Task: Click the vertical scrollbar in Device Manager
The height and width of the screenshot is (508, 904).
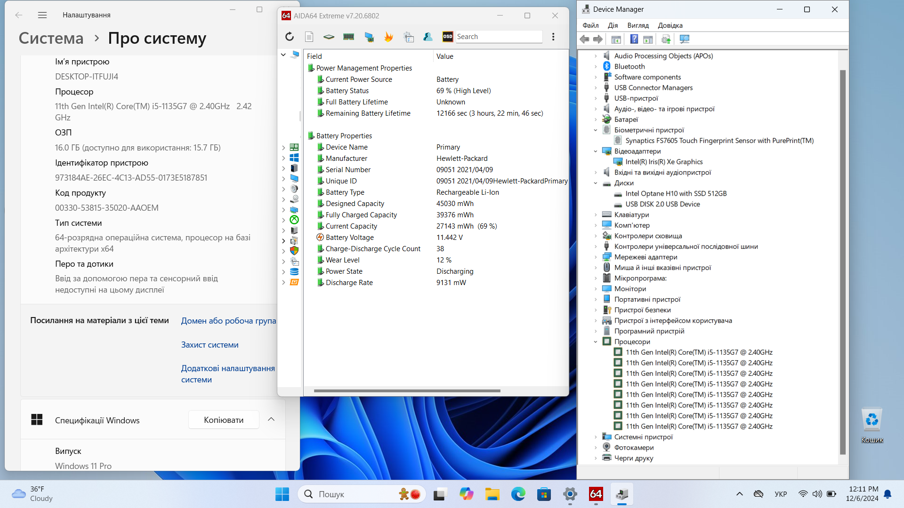Action: tap(843, 262)
